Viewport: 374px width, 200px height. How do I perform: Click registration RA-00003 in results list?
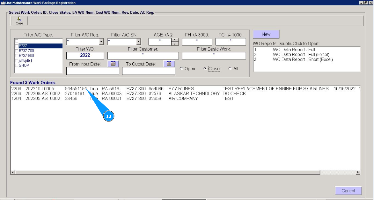112,94
